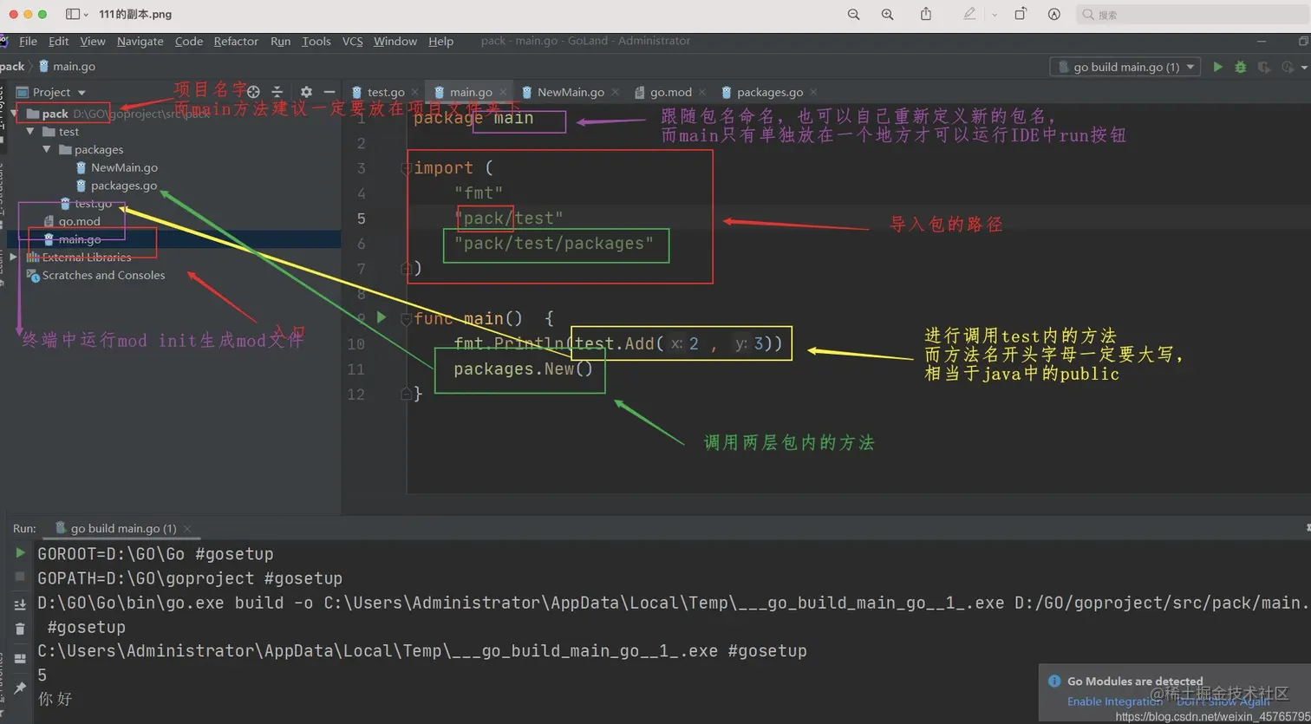
Task: Open the Preview sidebar view options chevron
Action: click(x=88, y=15)
